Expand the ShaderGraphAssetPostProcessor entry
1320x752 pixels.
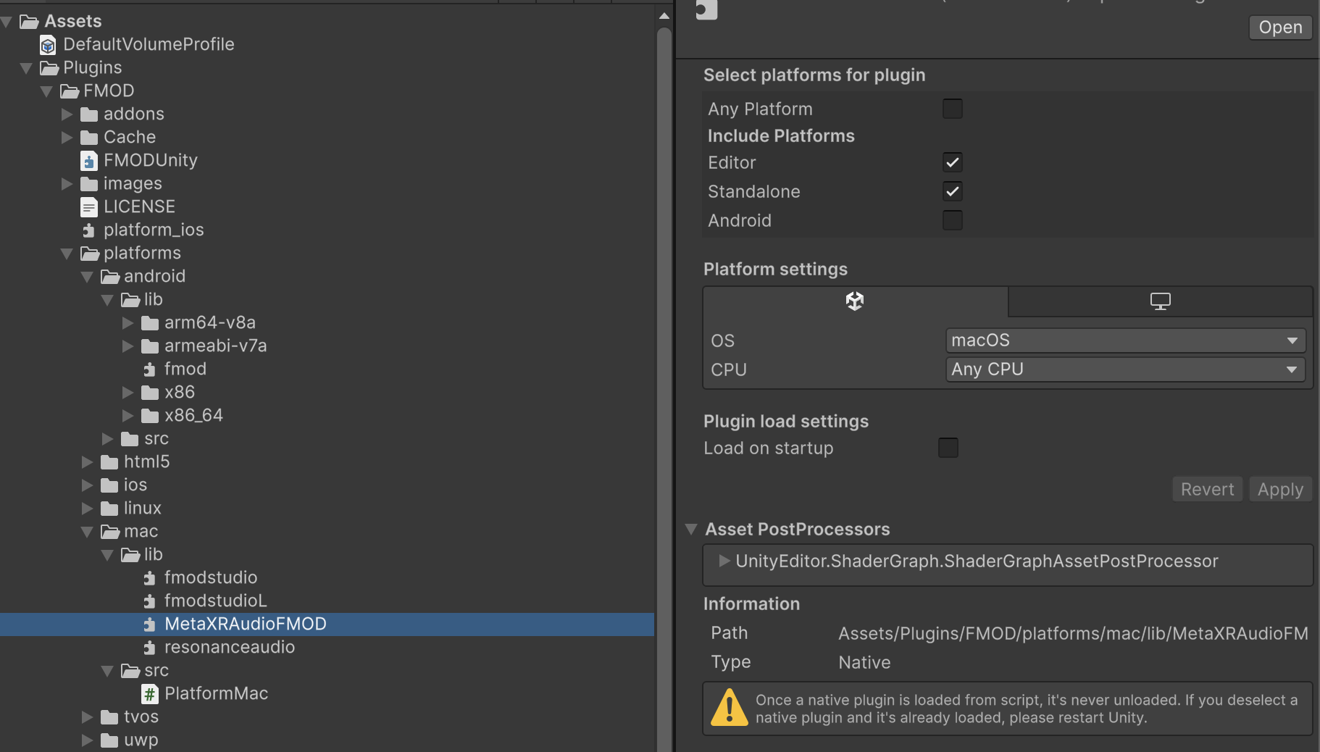pyautogui.click(x=724, y=561)
